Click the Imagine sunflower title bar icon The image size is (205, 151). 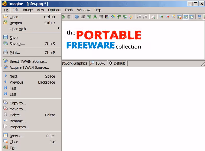[5, 4]
